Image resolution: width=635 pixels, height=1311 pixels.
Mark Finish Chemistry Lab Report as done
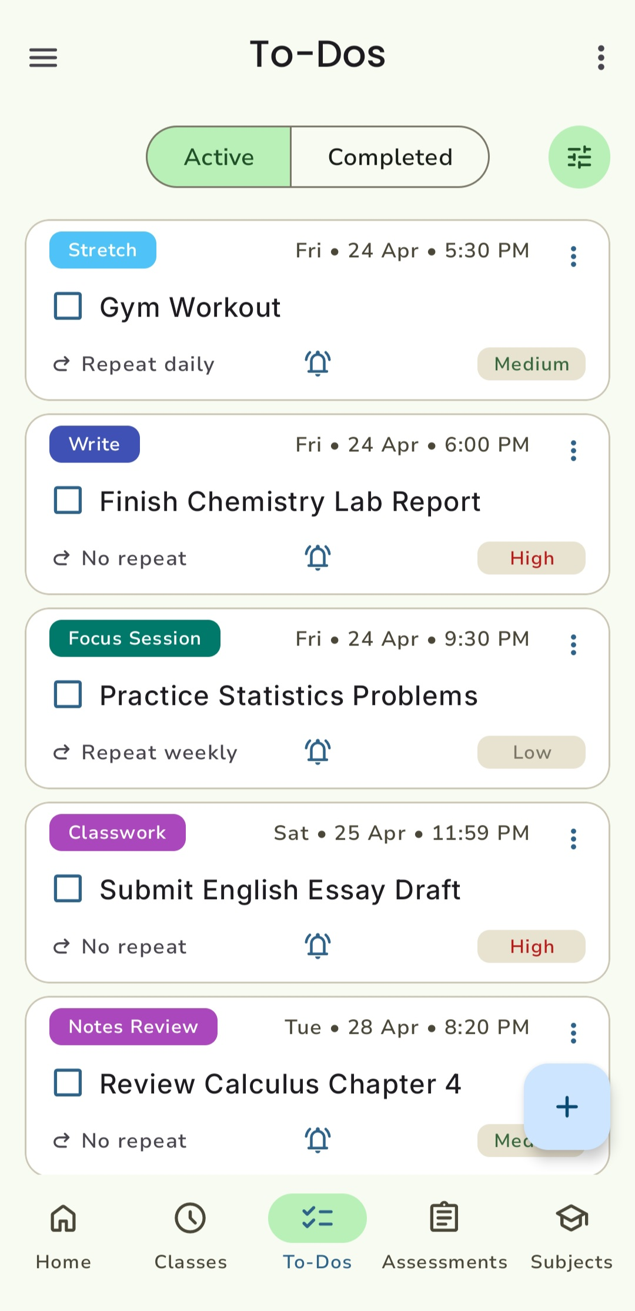click(x=68, y=501)
